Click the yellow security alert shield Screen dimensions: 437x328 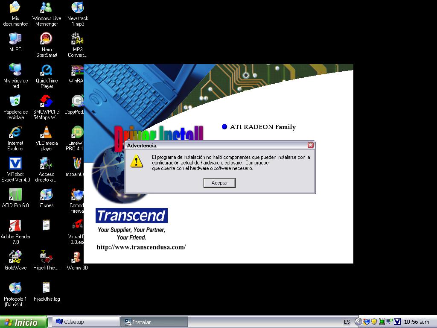374,322
